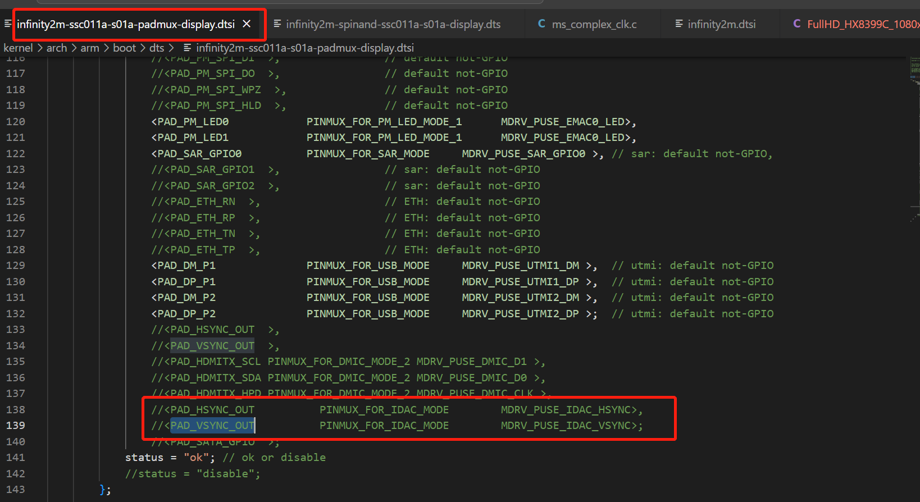This screenshot has height=502, width=920.
Task: Click the file icon of infinity2m-spinand tab
Action: click(277, 24)
